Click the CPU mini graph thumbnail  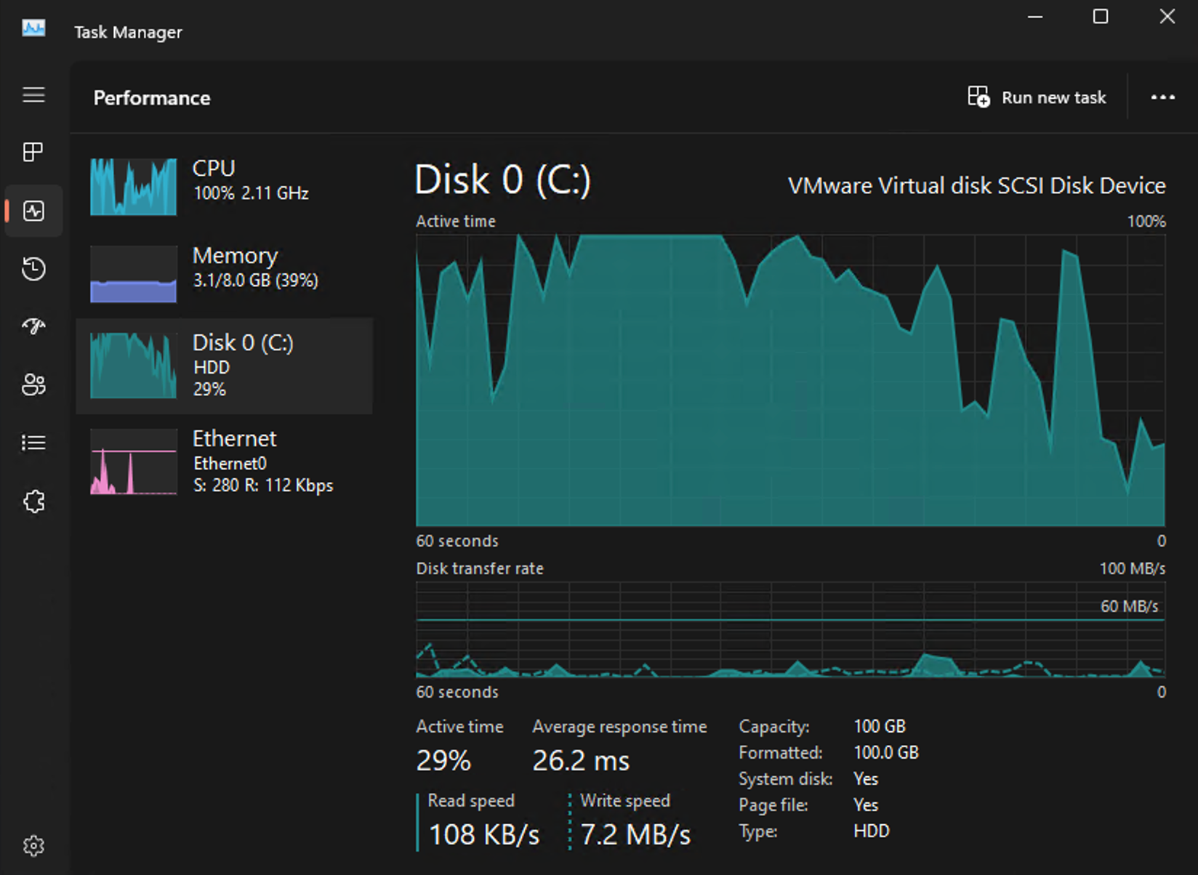point(133,187)
